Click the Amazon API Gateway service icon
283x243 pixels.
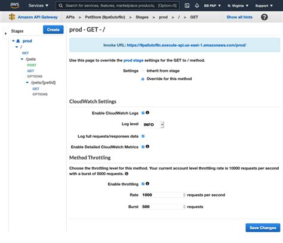pyautogui.click(x=12, y=17)
